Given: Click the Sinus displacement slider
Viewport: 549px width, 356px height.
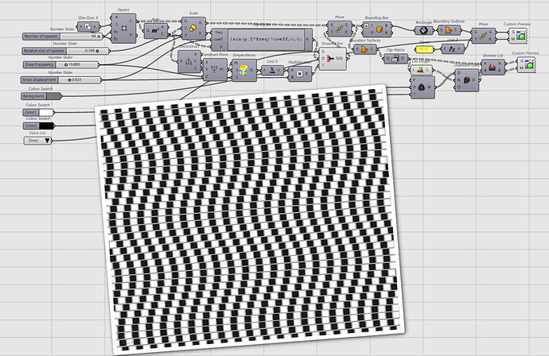Looking at the screenshot, I should (61, 79).
